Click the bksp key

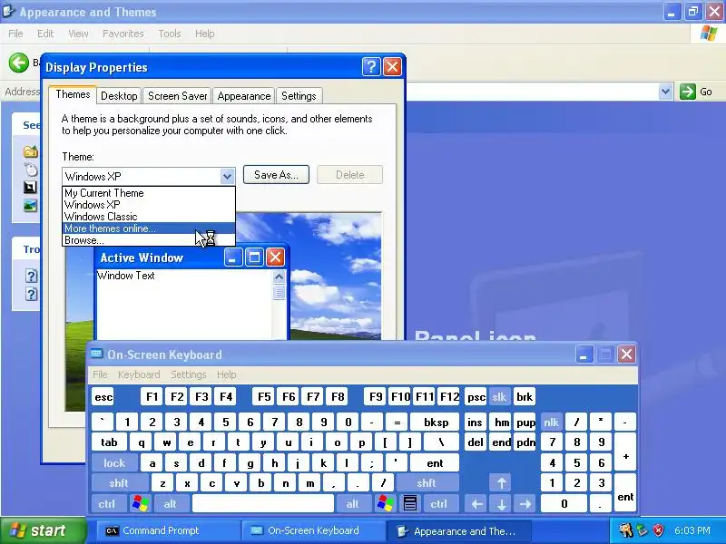click(436, 422)
